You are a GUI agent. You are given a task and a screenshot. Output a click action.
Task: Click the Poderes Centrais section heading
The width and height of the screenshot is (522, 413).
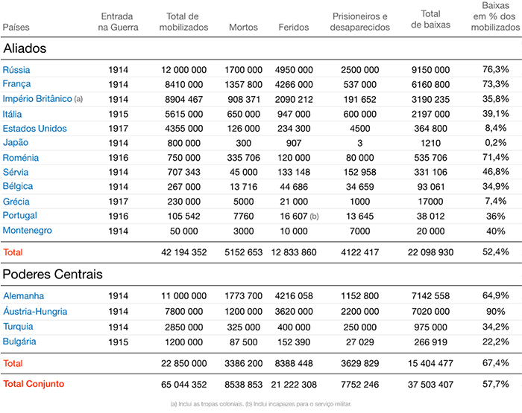(x=52, y=274)
